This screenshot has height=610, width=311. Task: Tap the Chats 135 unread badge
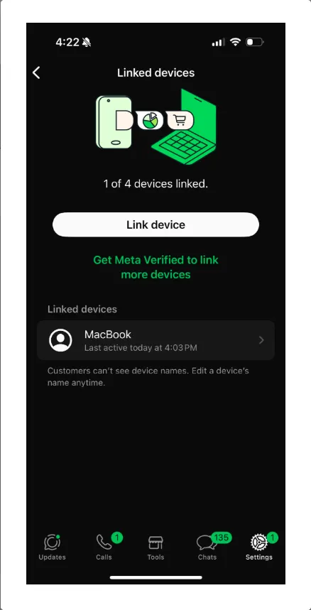click(222, 538)
